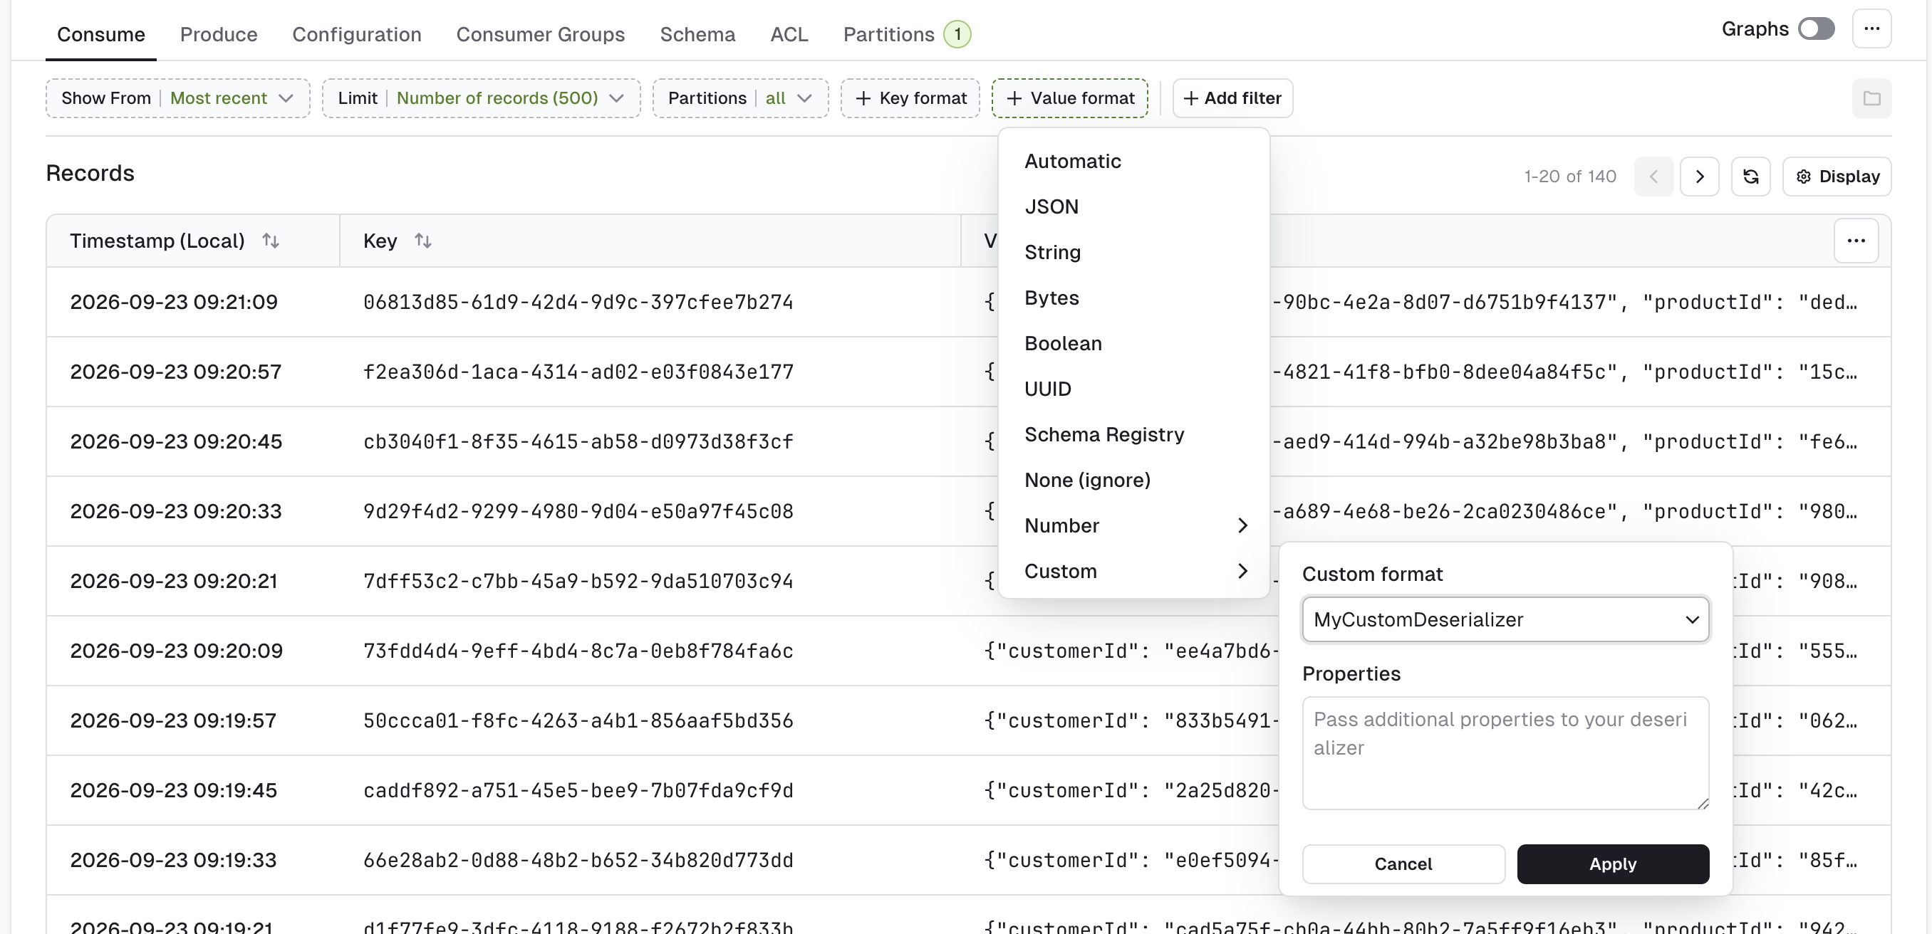Select Automatic value format
Image resolution: width=1932 pixels, height=934 pixels.
tap(1133, 161)
